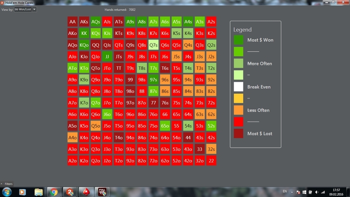Click the Windows Start button
The width and height of the screenshot is (350, 197).
6,192
